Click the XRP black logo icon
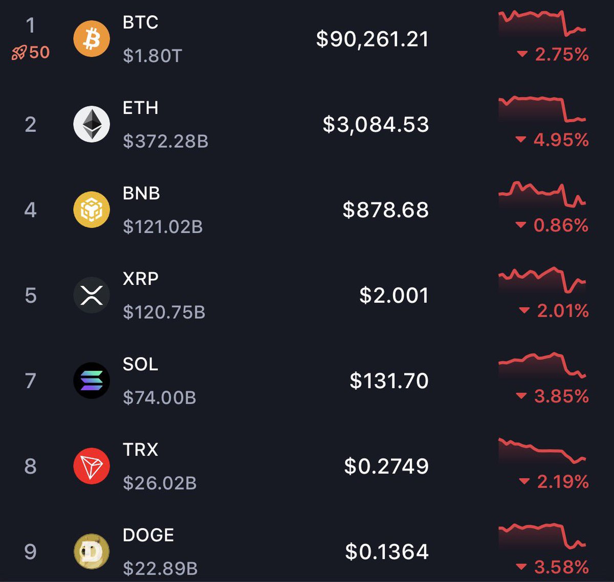This screenshot has height=582, width=614. 92,295
